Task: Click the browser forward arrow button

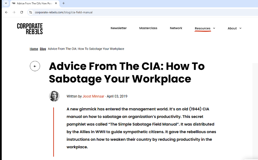Action: point(14,12)
